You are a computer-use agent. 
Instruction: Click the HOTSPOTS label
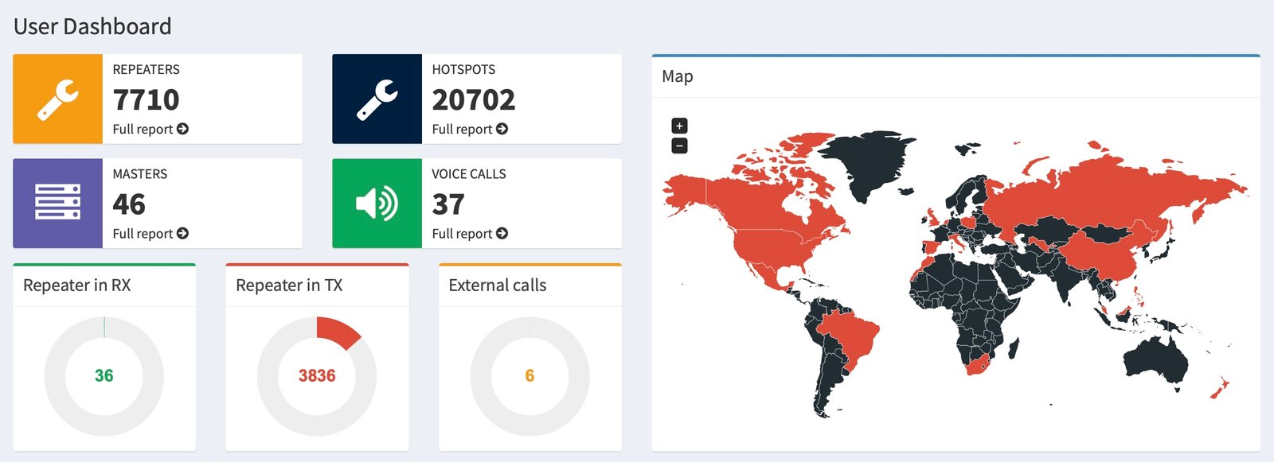click(x=463, y=70)
